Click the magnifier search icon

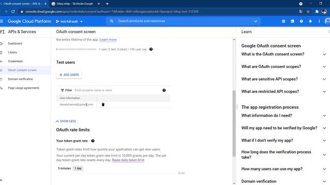(x=111, y=21)
